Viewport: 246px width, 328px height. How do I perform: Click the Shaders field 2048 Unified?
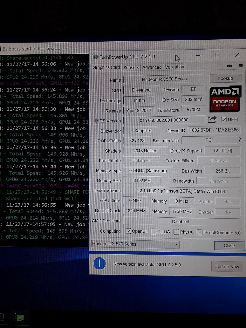click(145, 151)
